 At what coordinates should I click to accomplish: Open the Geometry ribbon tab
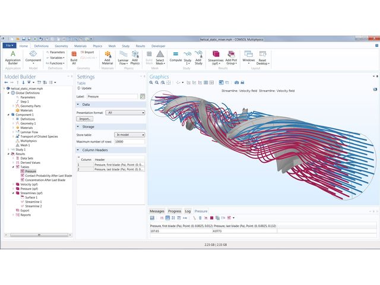click(61, 45)
